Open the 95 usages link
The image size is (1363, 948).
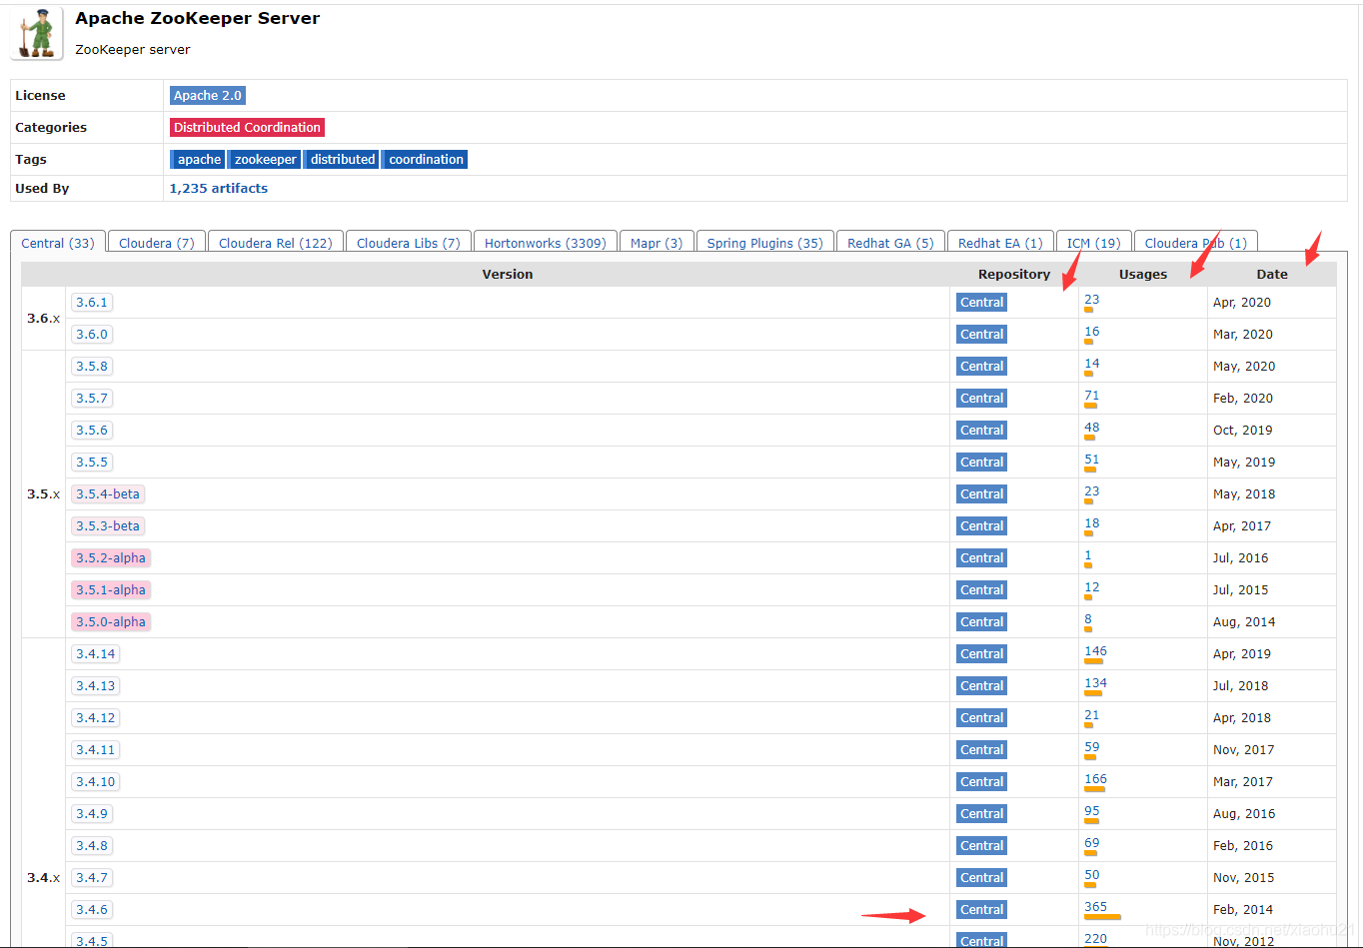tap(1091, 810)
